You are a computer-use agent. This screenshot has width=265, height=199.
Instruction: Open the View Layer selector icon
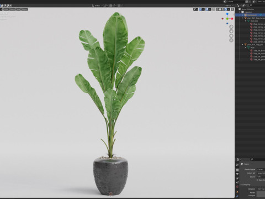tap(255, 2)
